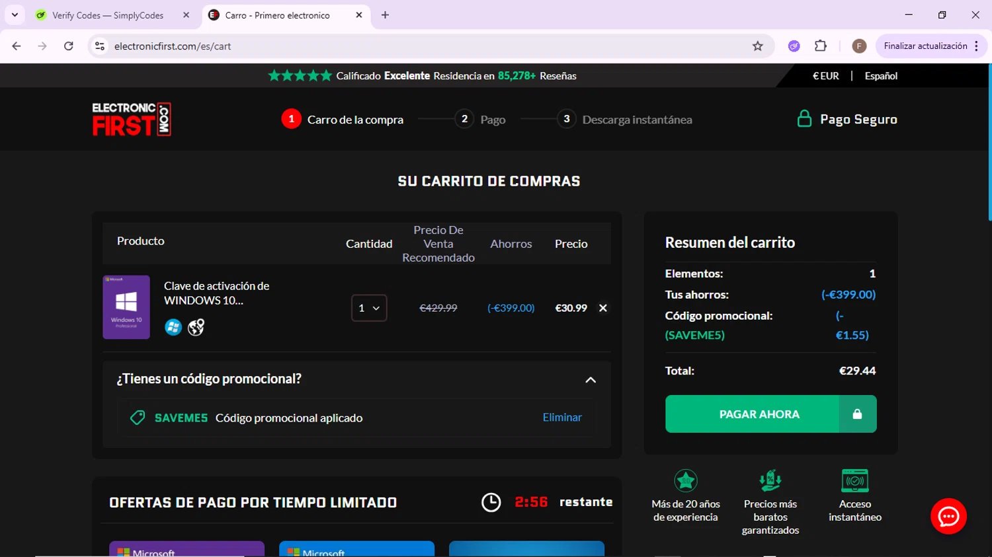Image resolution: width=992 pixels, height=557 pixels.
Task: Open a new browser tab
Action: (x=386, y=15)
